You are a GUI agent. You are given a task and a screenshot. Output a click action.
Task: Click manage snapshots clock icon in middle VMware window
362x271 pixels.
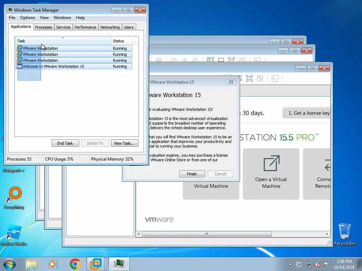point(195,60)
